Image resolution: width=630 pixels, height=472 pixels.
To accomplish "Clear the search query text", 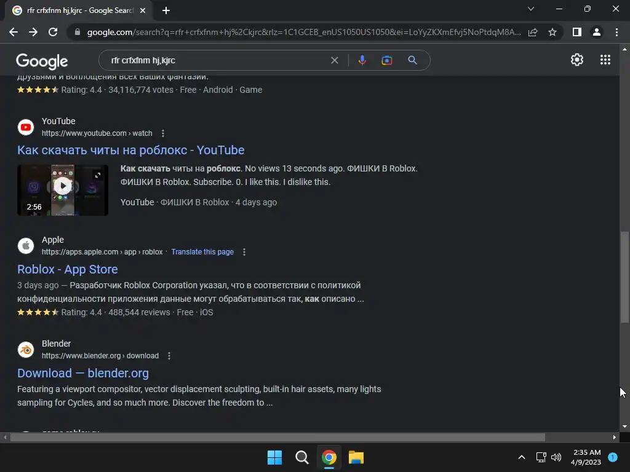I will click(334, 60).
